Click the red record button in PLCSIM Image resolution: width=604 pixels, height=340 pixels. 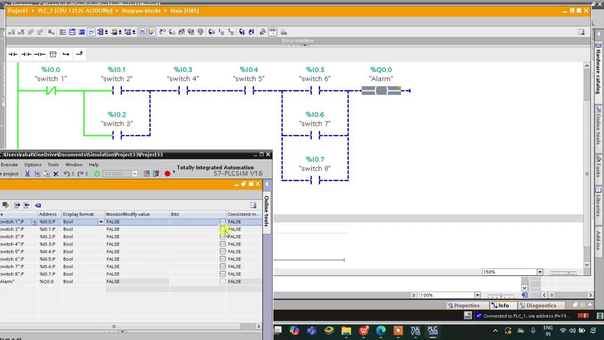[x=167, y=174]
